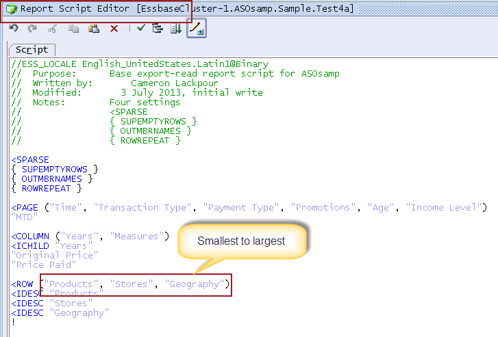Switch to the Script tab
The height and width of the screenshot is (337, 498).
pyautogui.click(x=32, y=50)
